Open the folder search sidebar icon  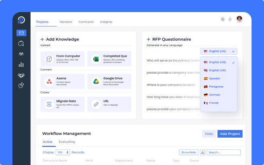point(21,43)
